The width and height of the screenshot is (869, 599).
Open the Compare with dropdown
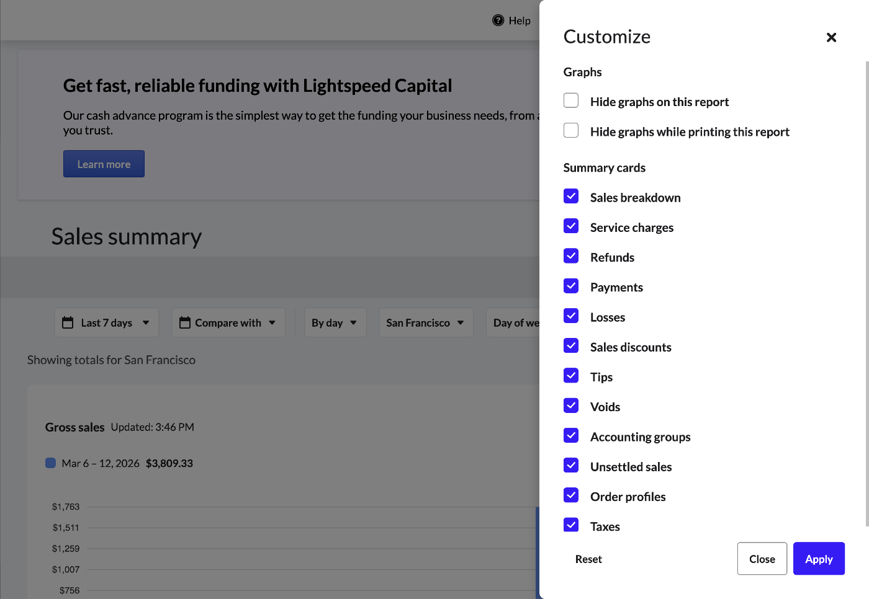click(228, 322)
